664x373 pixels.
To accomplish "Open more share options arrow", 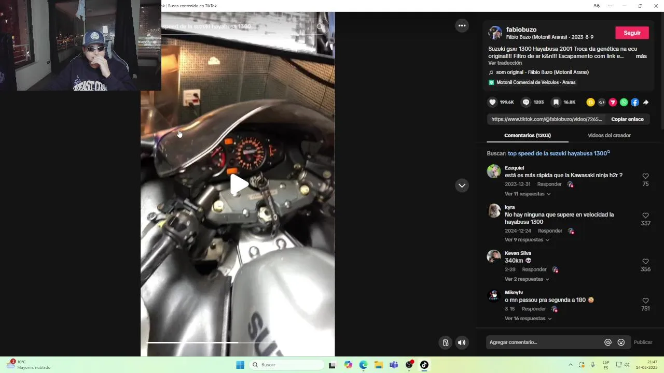I will pyautogui.click(x=646, y=102).
